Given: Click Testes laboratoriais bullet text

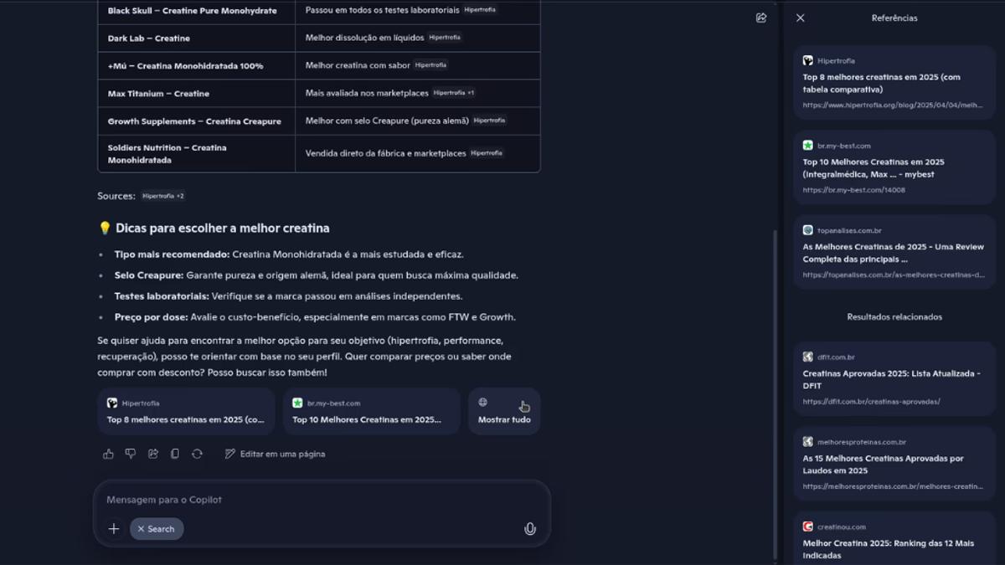Looking at the screenshot, I should click(x=288, y=296).
